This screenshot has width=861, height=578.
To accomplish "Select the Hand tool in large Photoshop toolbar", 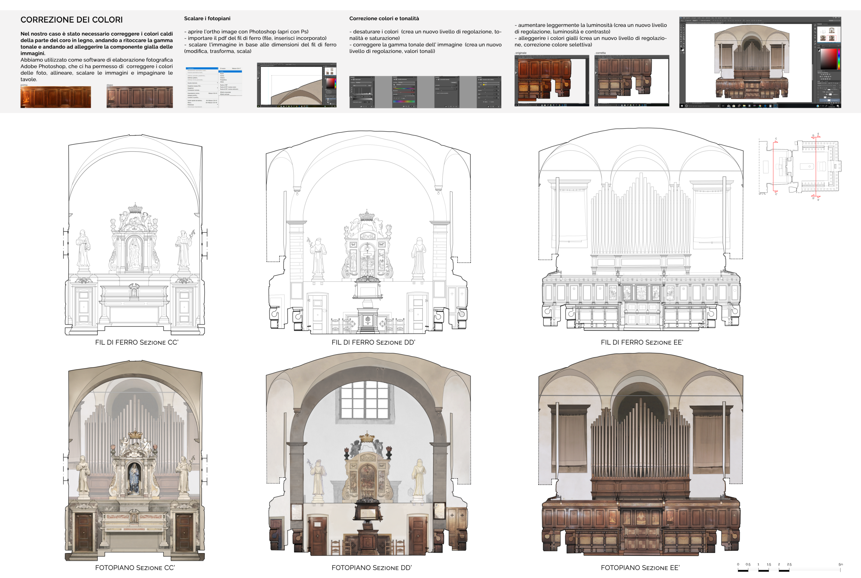I will pos(681,46).
